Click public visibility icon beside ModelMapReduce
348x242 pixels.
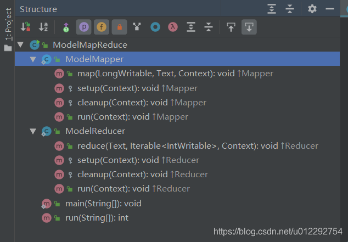pos(45,45)
